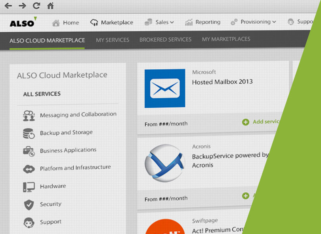Click the cloud icon beside Marketplace
This screenshot has width=321, height=234.
(94, 23)
